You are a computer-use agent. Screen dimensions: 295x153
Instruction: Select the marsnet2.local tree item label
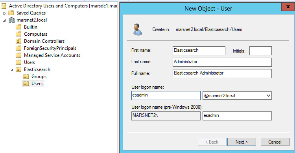[31, 20]
